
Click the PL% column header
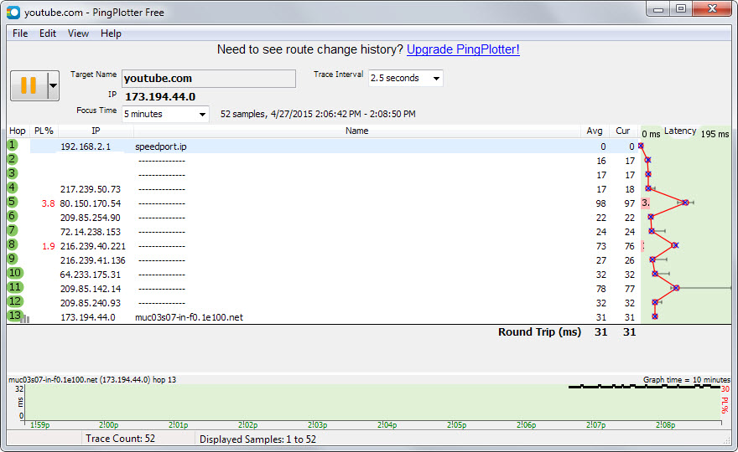(x=44, y=131)
